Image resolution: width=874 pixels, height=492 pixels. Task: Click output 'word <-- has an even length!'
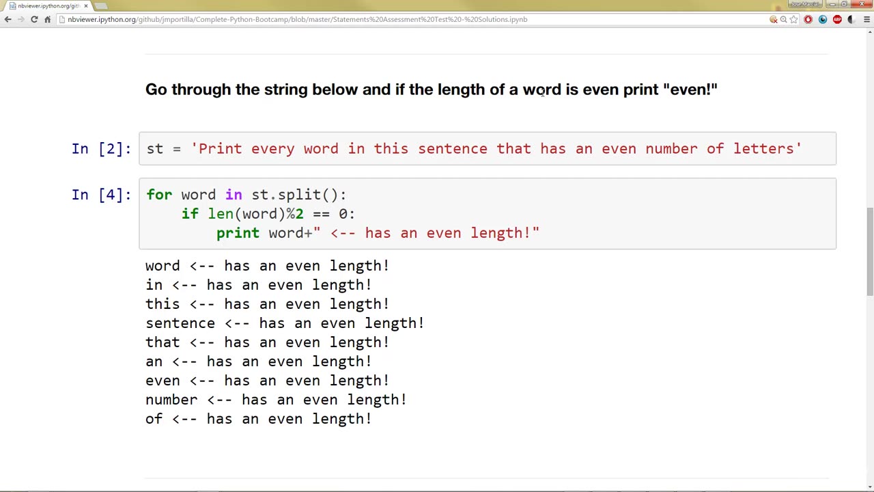(x=267, y=266)
